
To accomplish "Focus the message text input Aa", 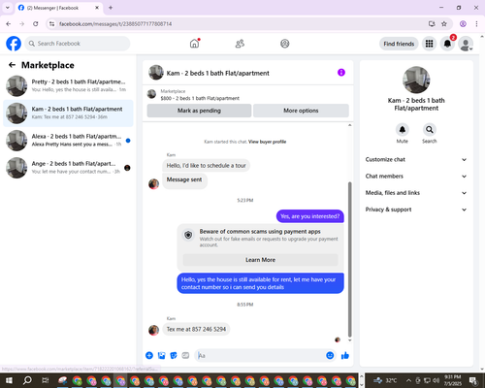I will tap(259, 356).
